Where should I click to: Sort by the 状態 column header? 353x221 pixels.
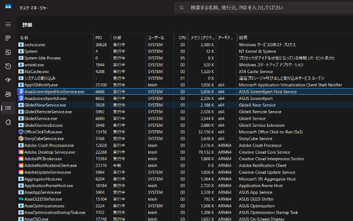128,38
